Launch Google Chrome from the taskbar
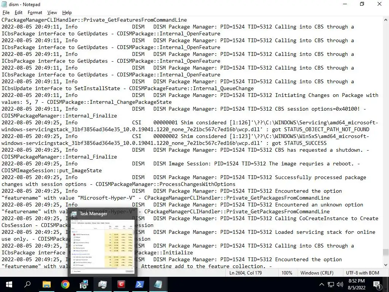Viewport: 389px width, 292px height. [65, 284]
